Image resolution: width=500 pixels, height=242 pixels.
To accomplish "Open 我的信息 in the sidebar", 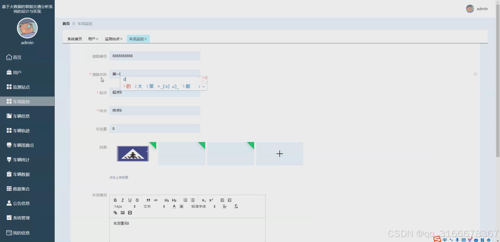I will 27,233.
